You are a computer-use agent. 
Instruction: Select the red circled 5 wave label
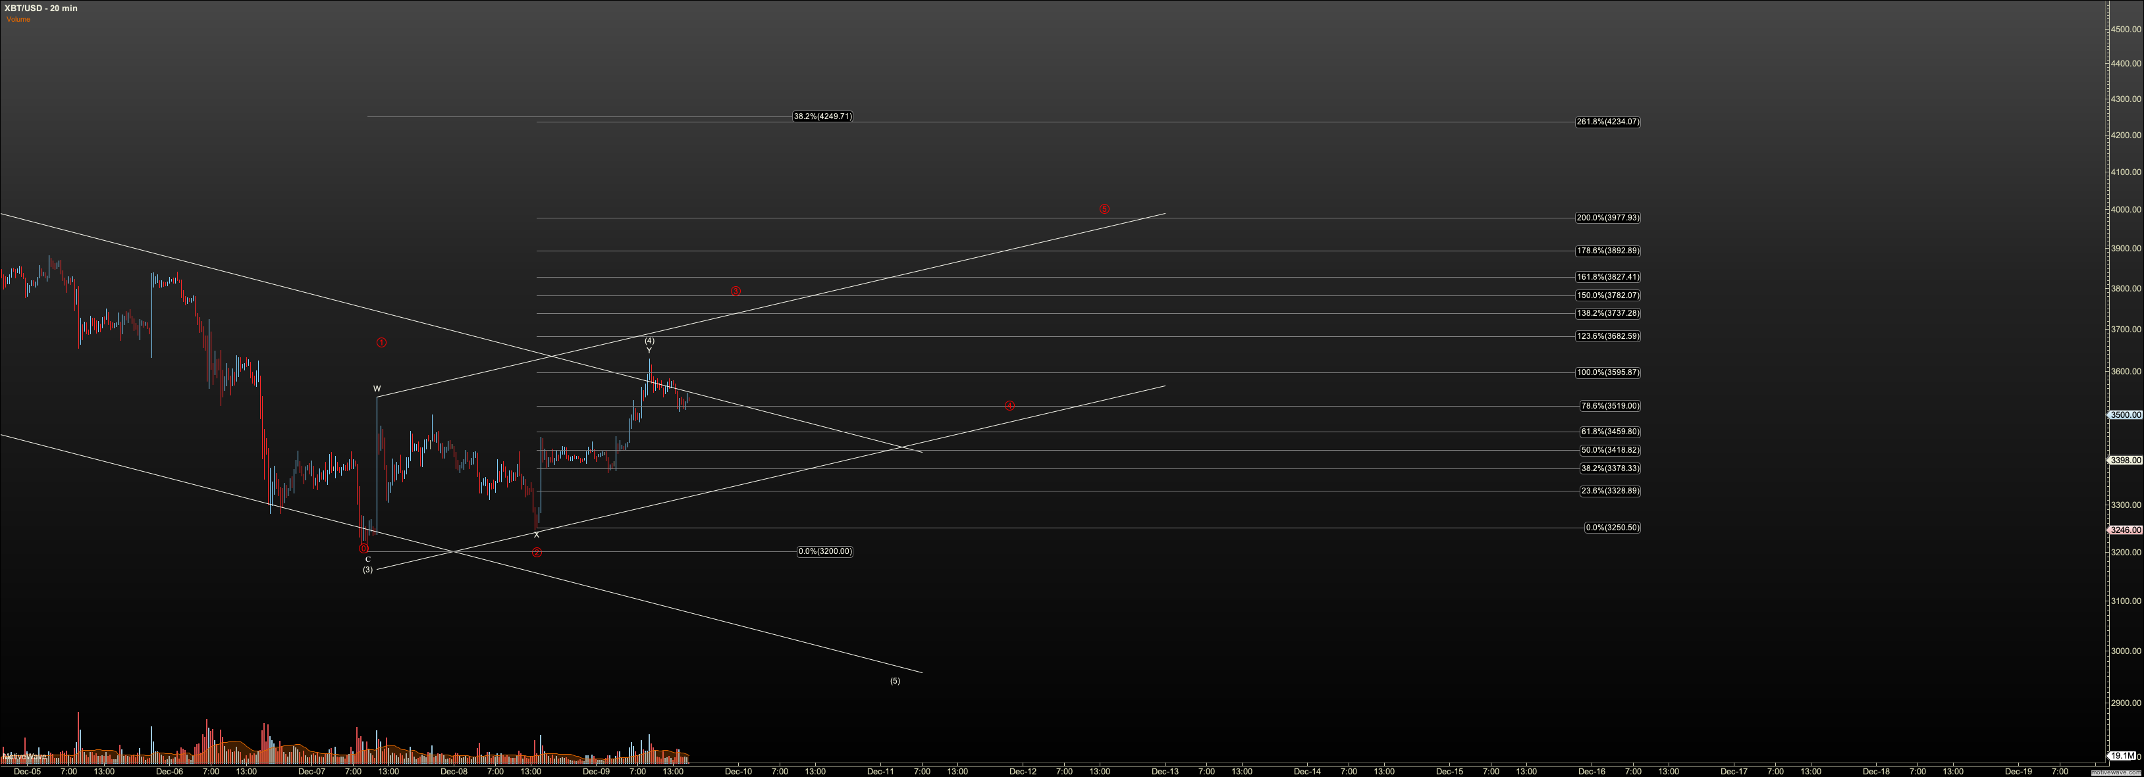1104,209
